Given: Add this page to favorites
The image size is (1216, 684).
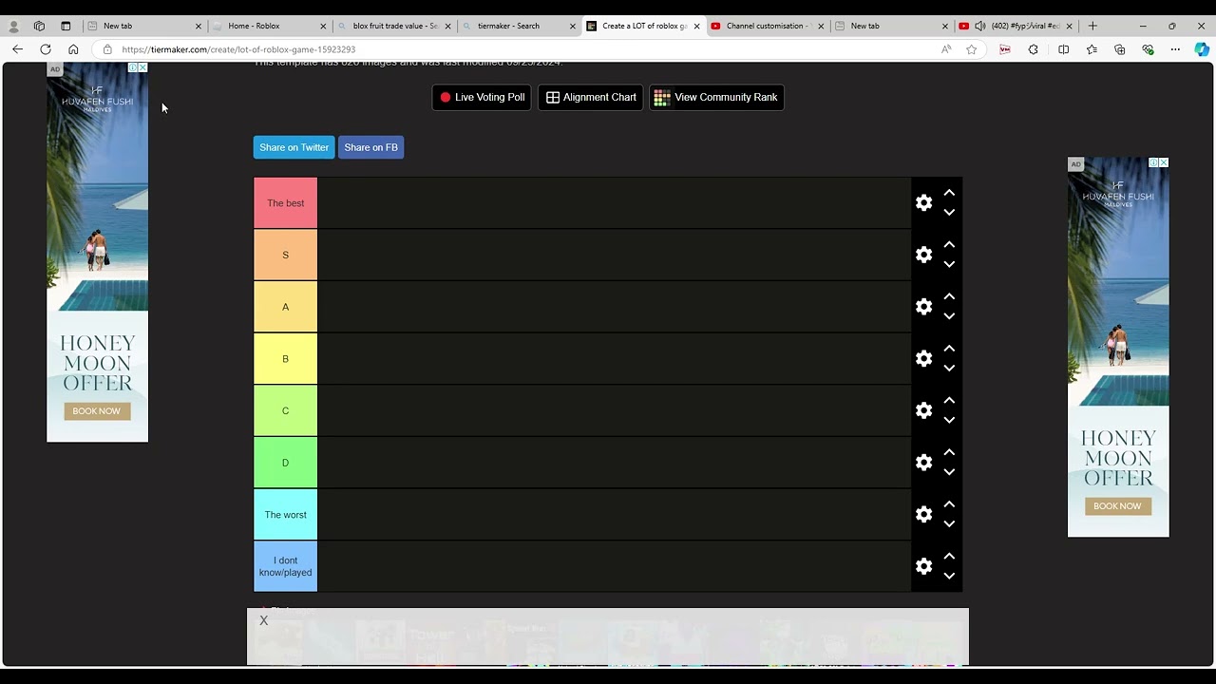Looking at the screenshot, I should 971,49.
